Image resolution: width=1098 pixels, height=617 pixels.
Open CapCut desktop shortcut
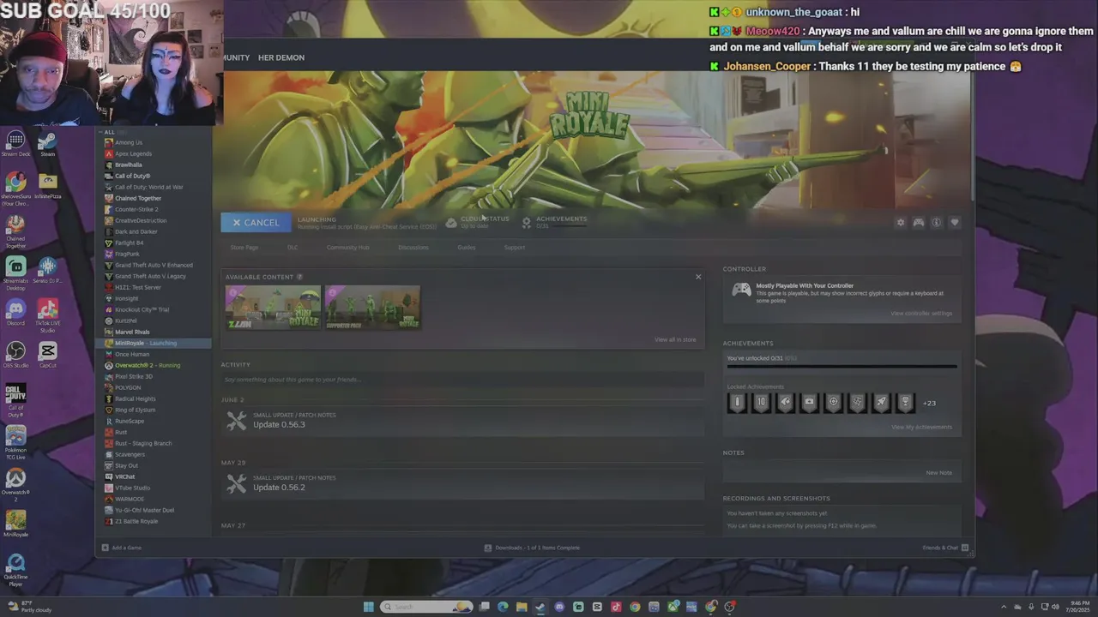tap(48, 355)
